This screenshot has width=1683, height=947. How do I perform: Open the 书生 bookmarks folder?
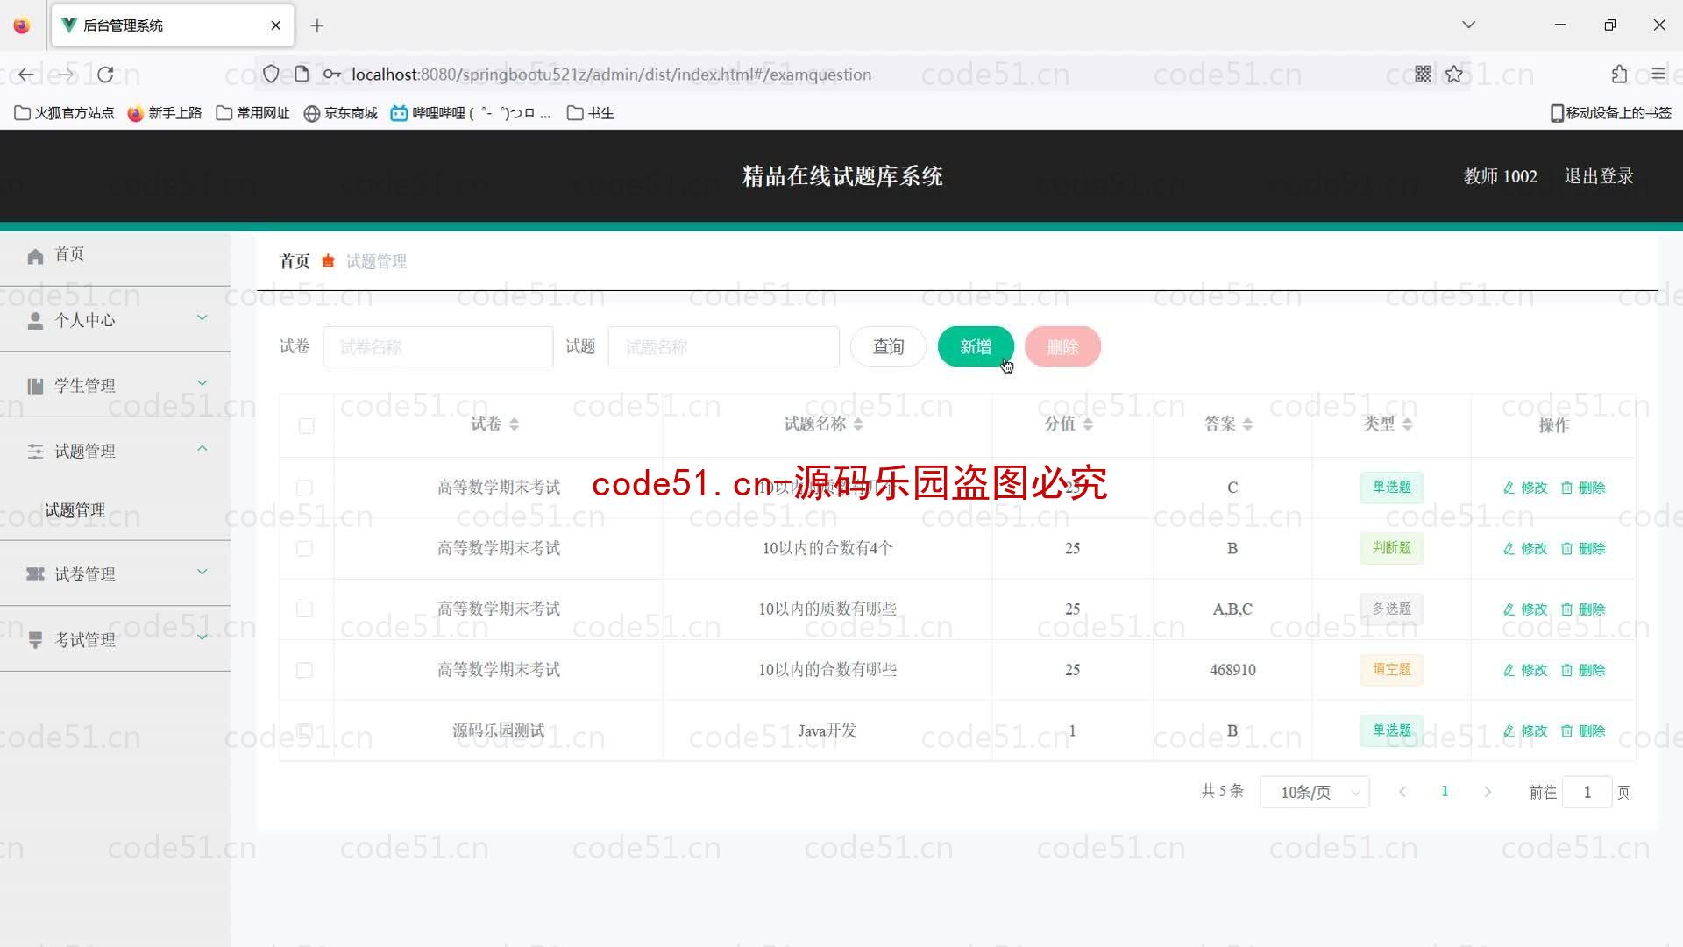[x=591, y=113]
